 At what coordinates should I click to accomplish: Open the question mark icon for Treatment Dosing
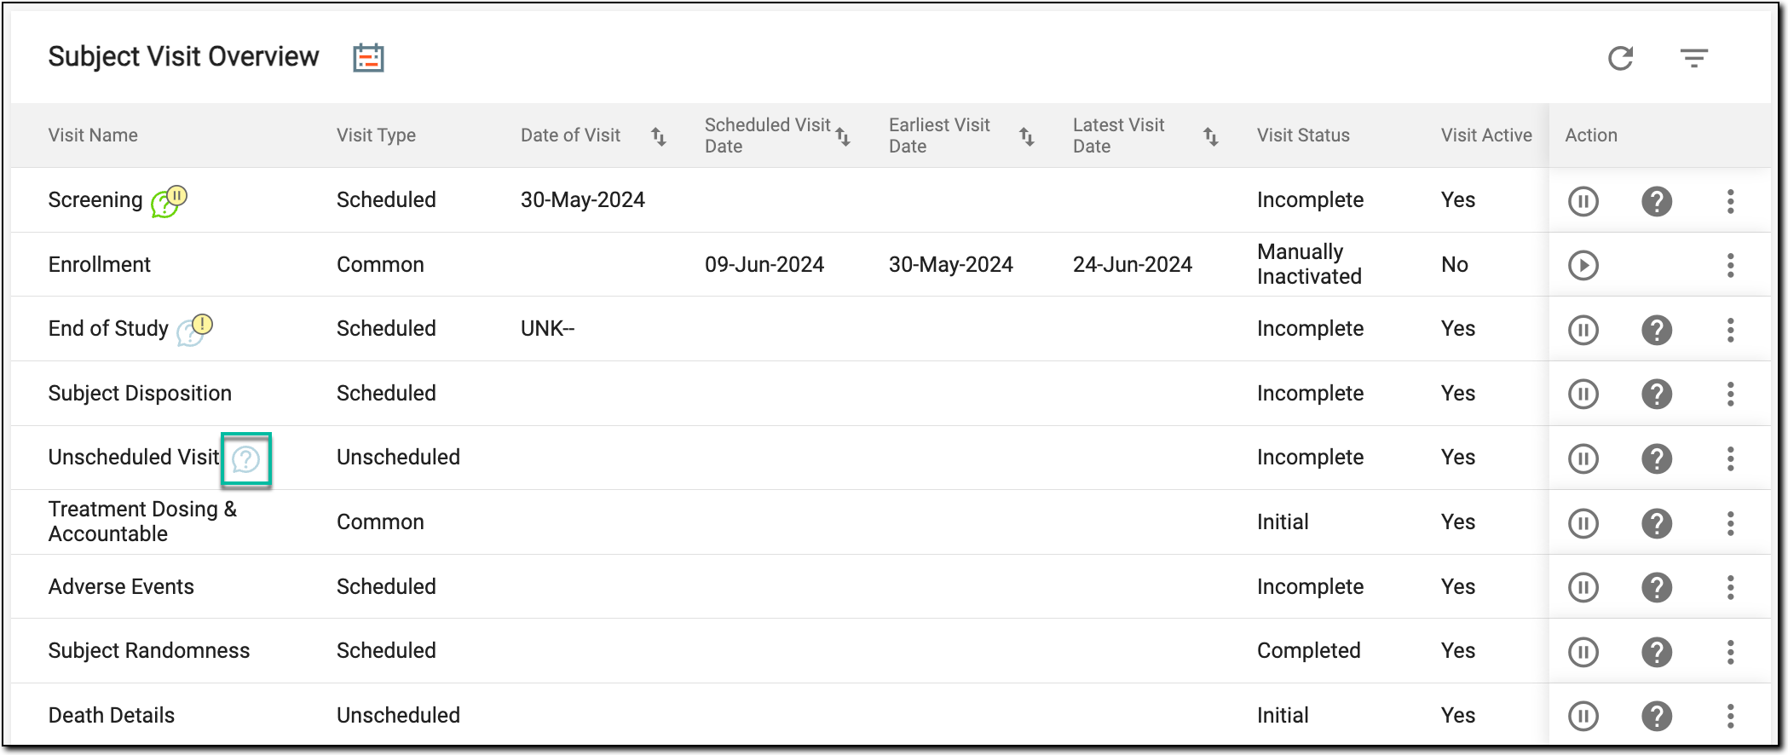coord(1656,523)
